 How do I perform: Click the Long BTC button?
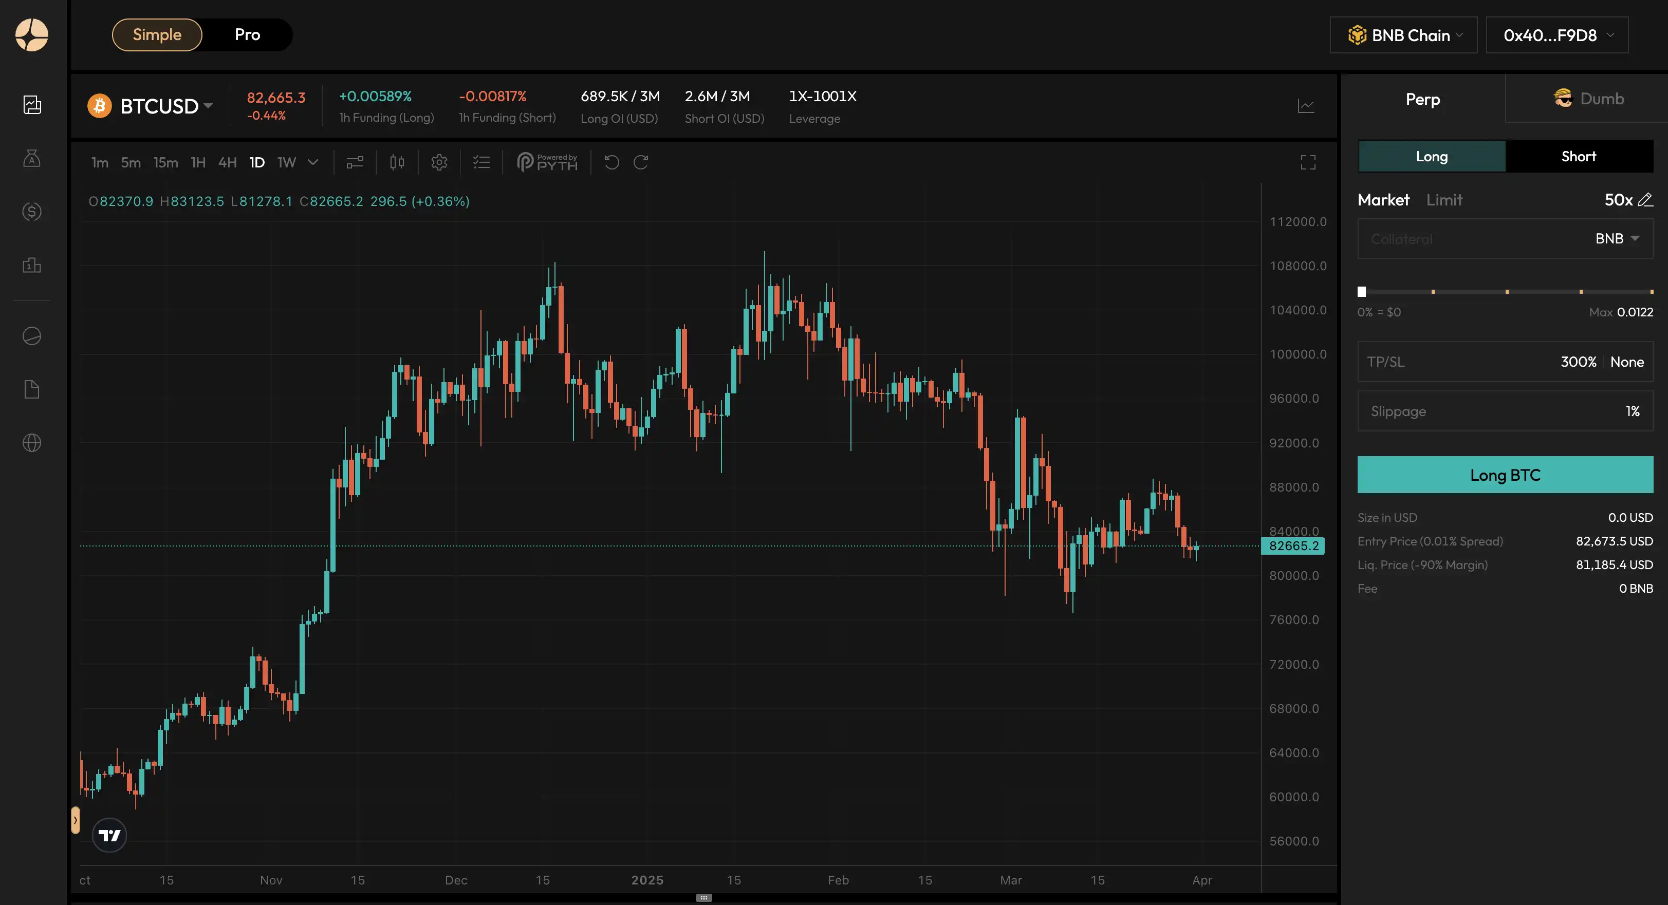[1505, 475]
